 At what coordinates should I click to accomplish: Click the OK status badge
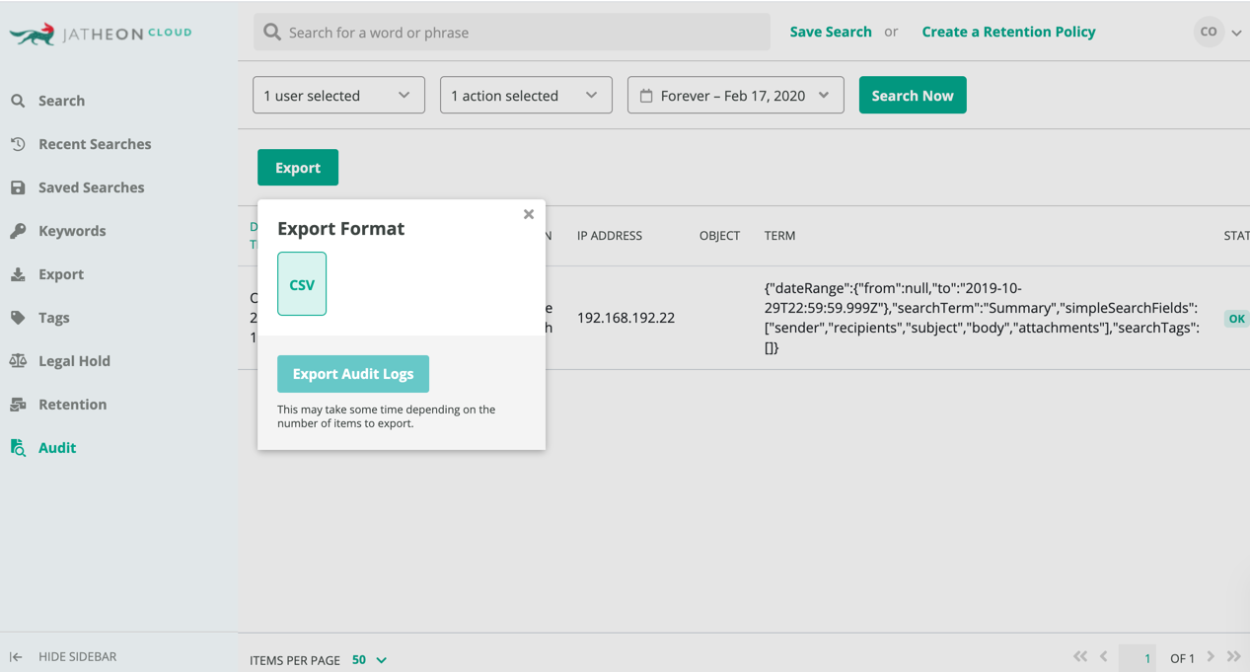[1236, 319]
